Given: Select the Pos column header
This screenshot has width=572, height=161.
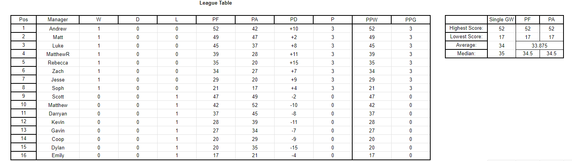Looking at the screenshot, I should coord(23,20).
